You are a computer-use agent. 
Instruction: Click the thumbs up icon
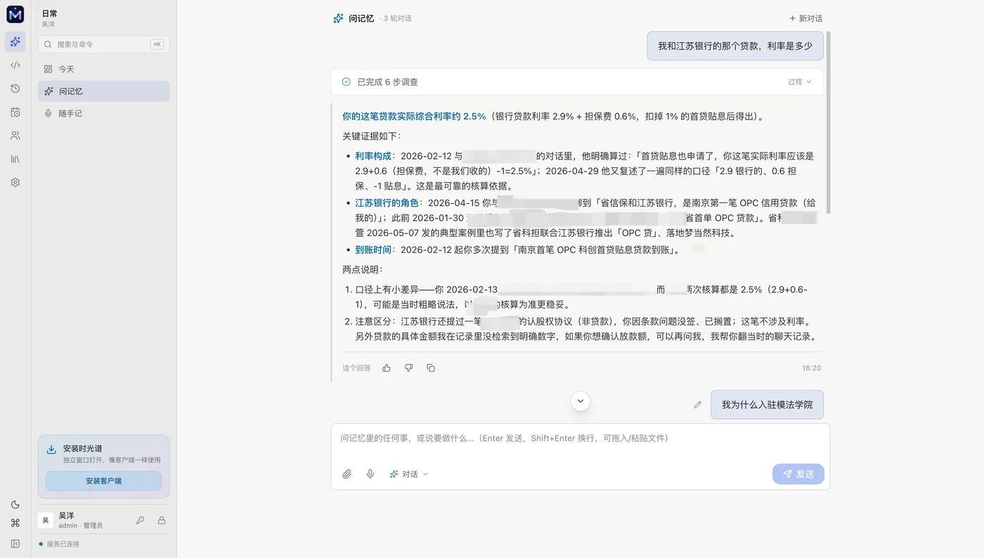(x=387, y=368)
